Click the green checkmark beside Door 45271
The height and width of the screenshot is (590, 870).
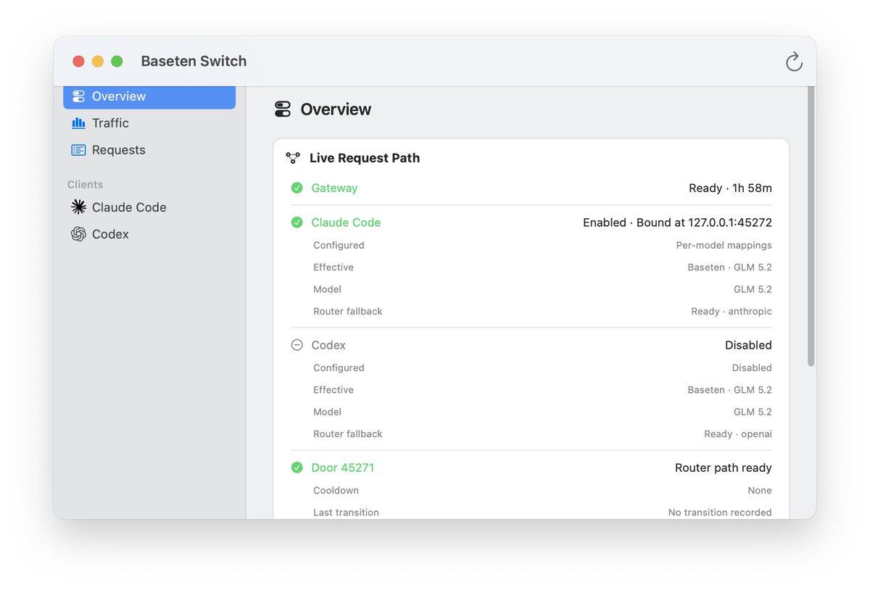pyautogui.click(x=297, y=468)
